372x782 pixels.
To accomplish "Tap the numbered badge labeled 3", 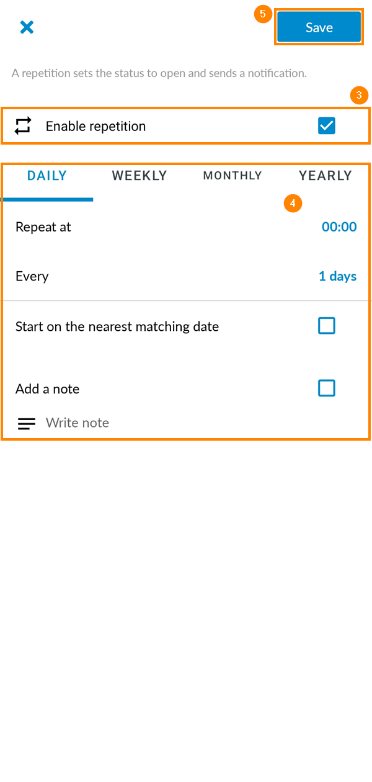I will (360, 96).
